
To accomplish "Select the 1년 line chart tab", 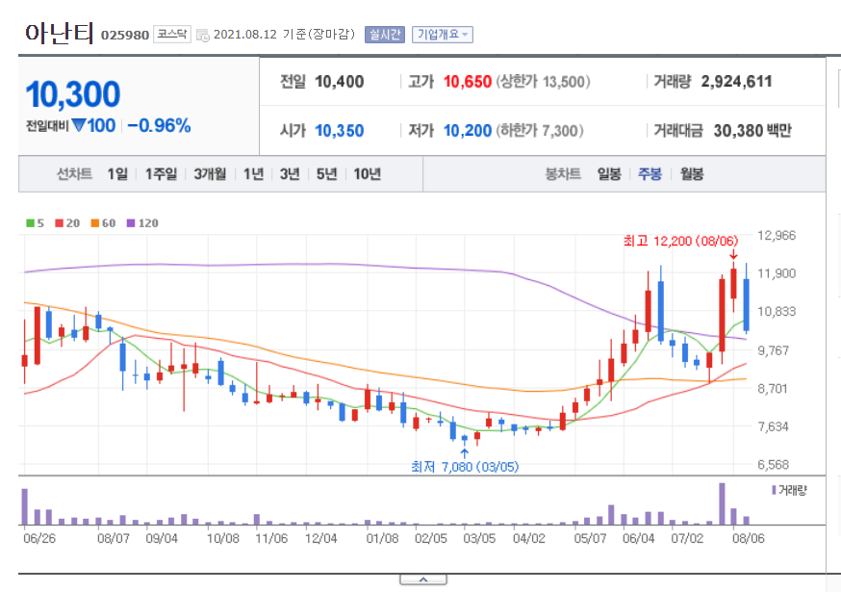I will 254,174.
